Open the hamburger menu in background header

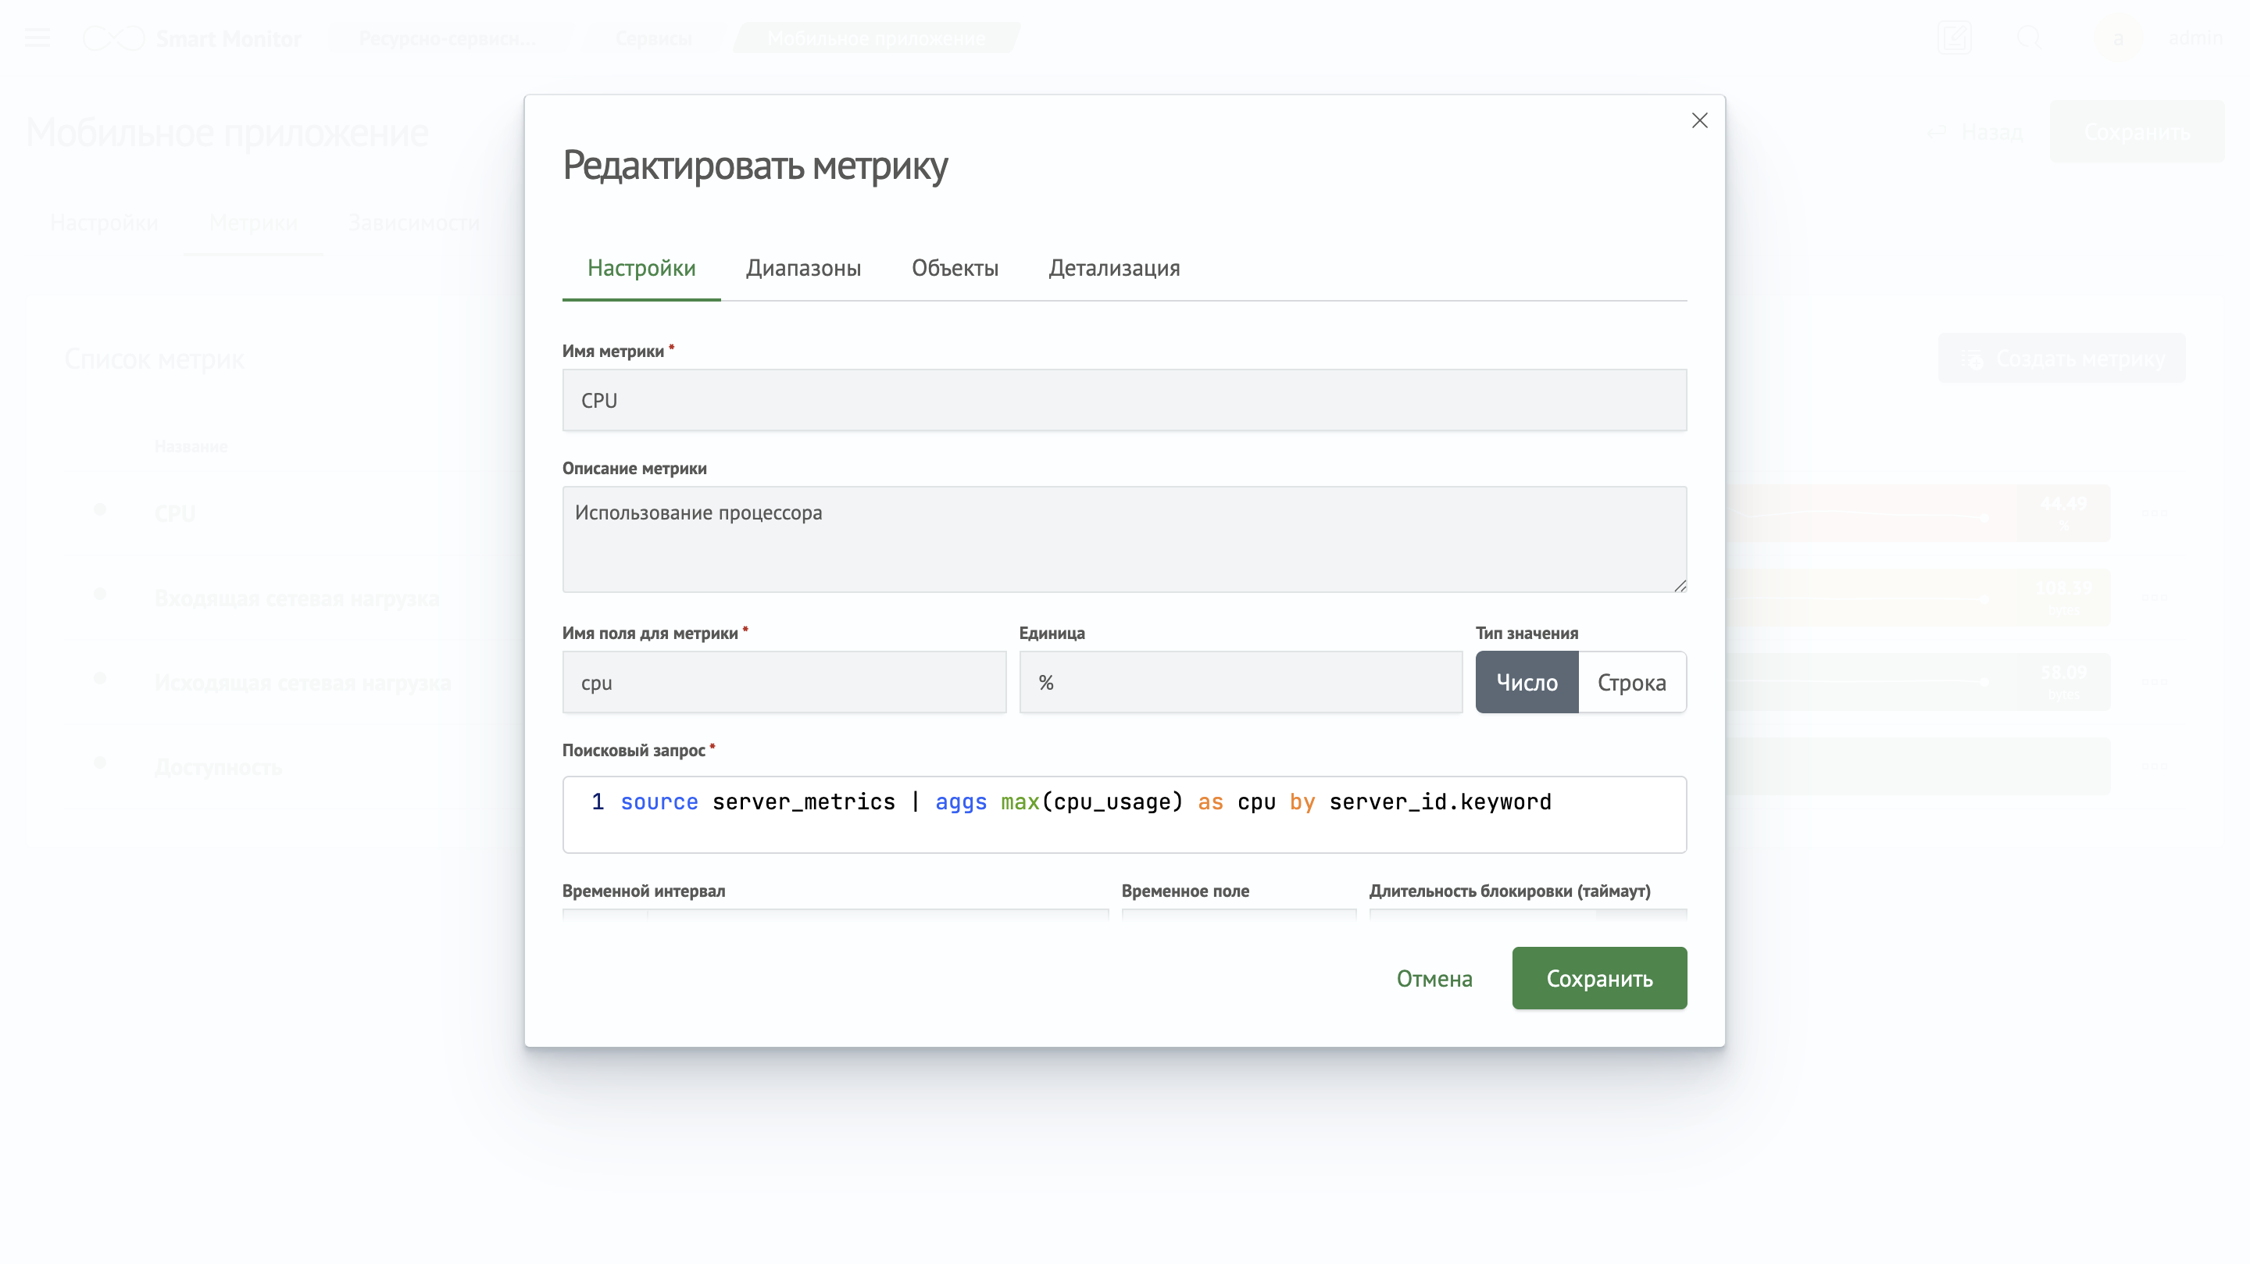click(x=37, y=37)
